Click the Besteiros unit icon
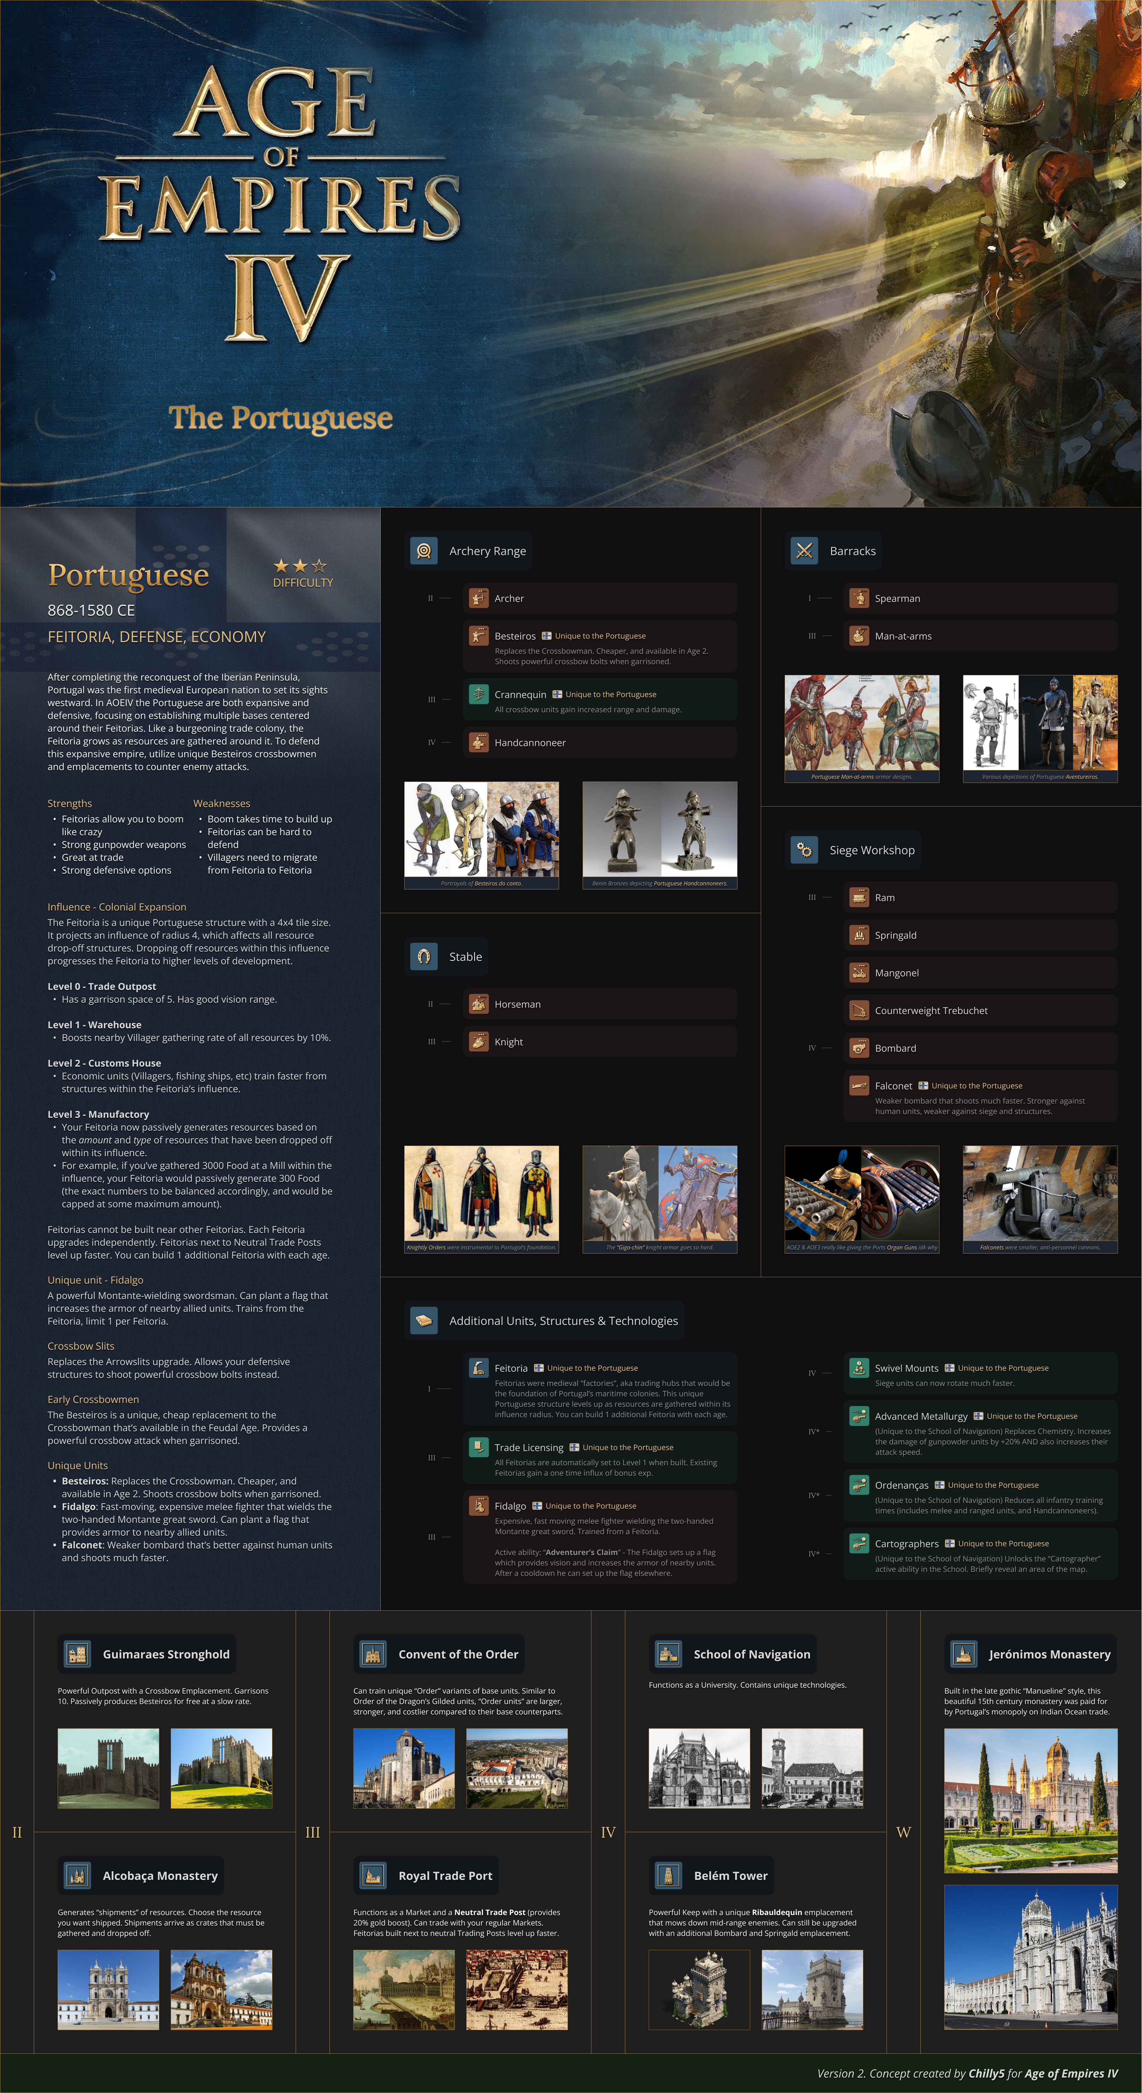The image size is (1142, 2093). point(479,635)
